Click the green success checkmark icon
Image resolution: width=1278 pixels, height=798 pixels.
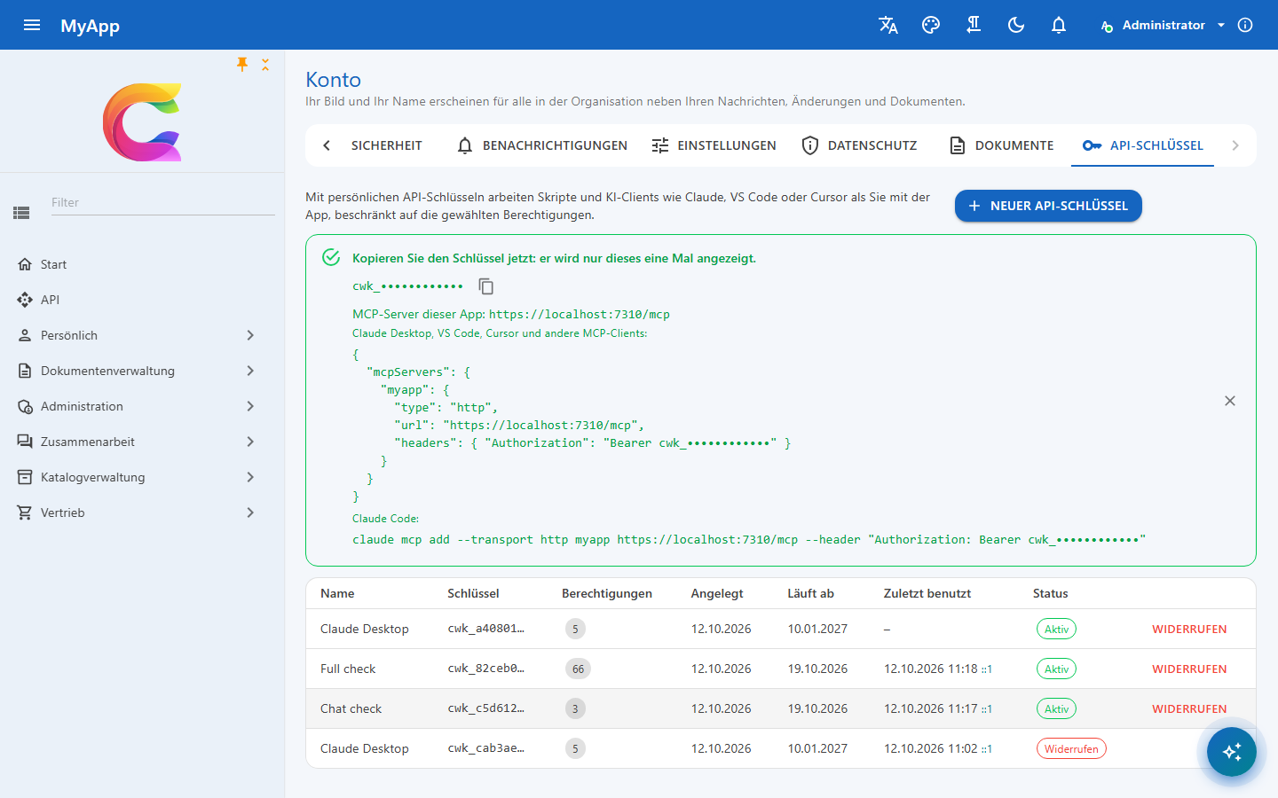pos(331,257)
